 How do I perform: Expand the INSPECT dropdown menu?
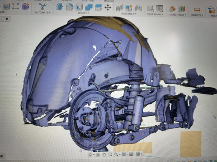[x=197, y=15]
